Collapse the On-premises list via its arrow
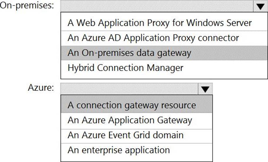This screenshot has height=162, width=268. point(260,6)
